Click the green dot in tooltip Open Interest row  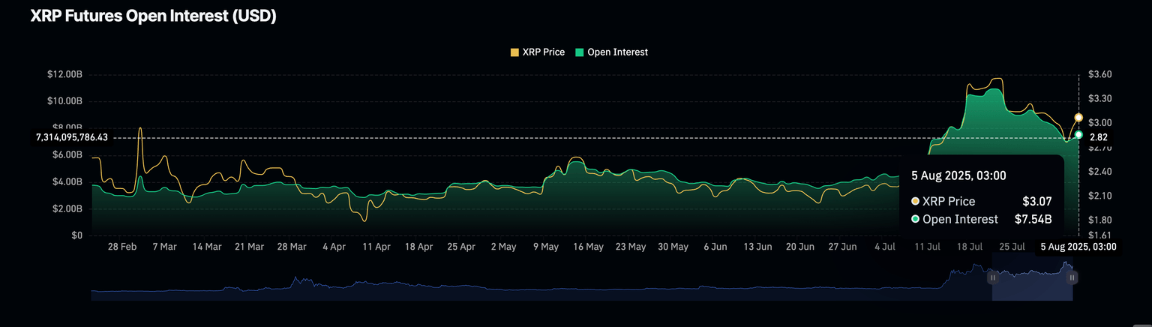[915, 220]
